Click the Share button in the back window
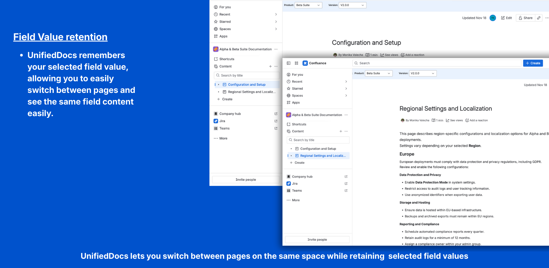The height and width of the screenshot is (268, 549). (526, 18)
